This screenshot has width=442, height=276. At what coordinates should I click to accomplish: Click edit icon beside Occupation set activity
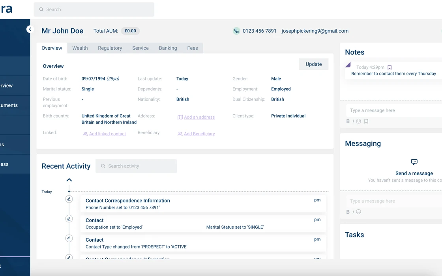69,219
